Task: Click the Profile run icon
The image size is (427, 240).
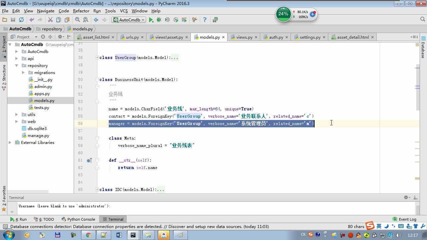Action: click(176, 20)
